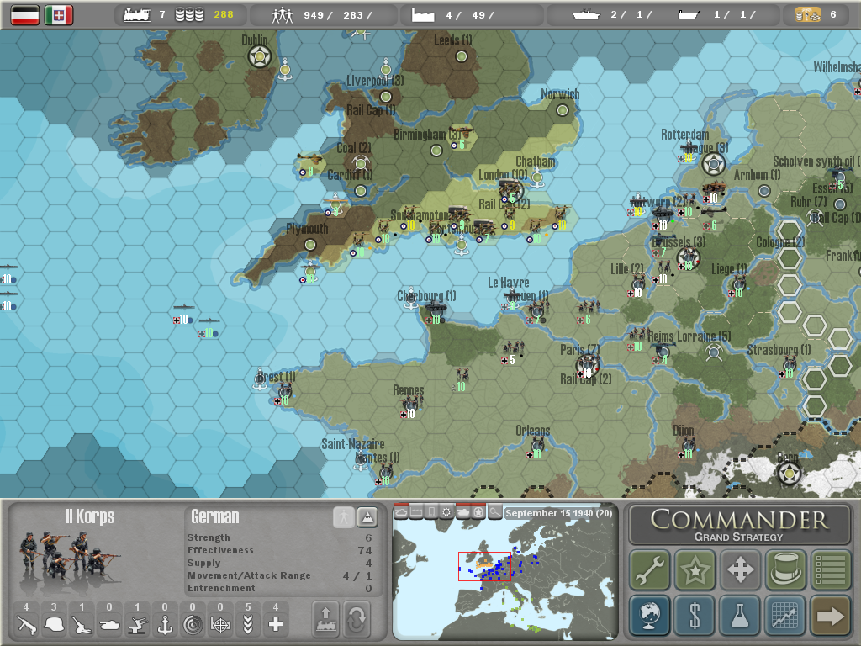Open the research flask screen

pos(740,616)
